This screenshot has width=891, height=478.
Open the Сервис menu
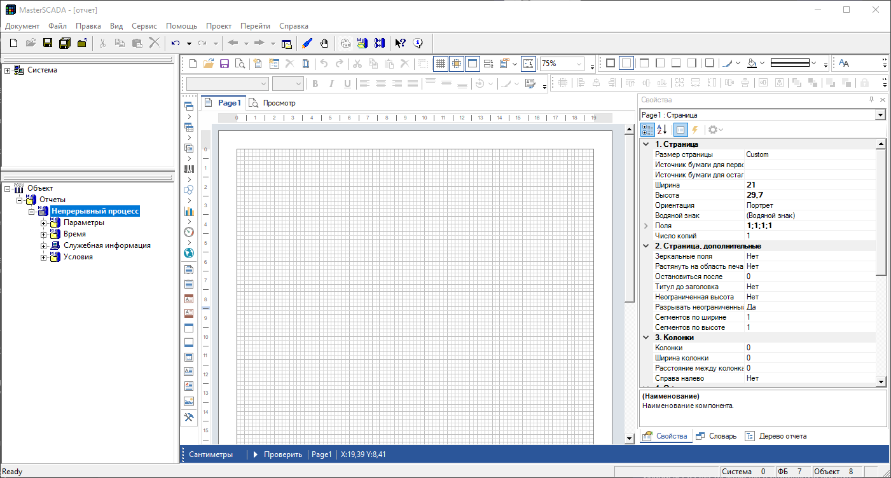144,26
